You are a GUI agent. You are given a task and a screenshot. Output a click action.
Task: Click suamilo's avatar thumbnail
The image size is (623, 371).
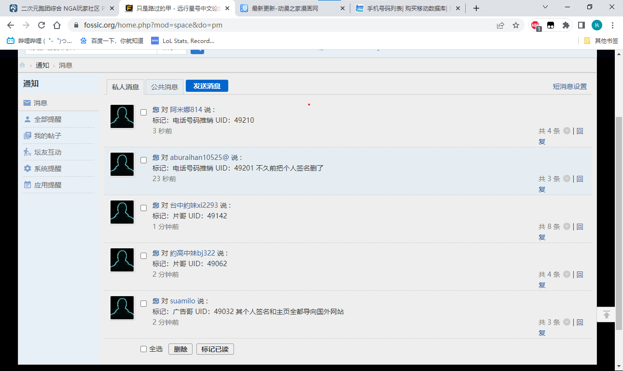click(122, 307)
